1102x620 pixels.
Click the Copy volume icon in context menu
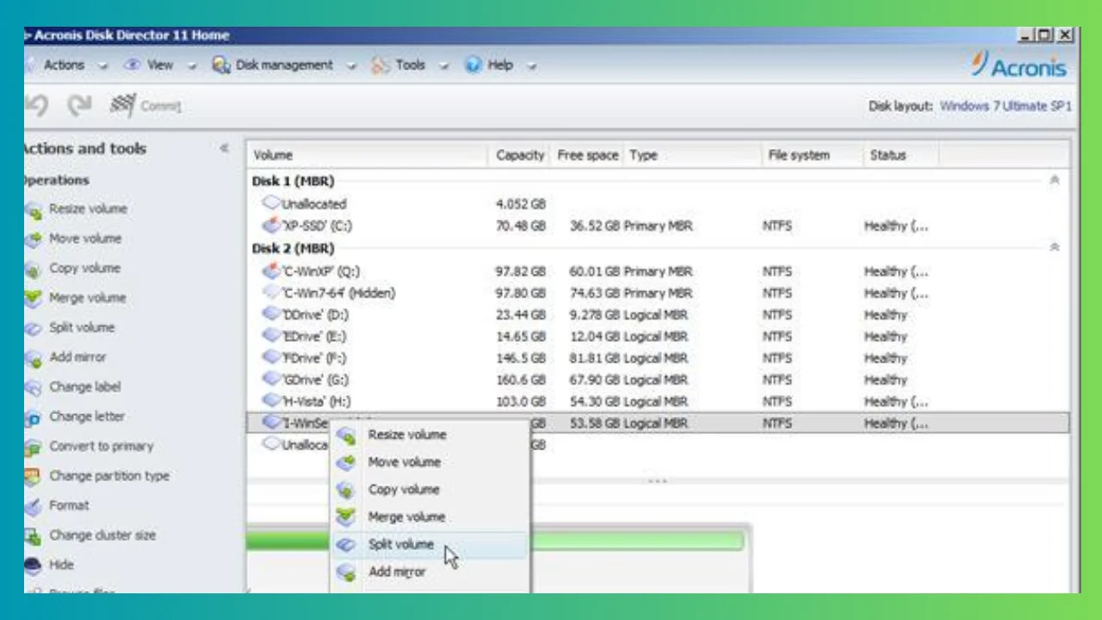click(x=346, y=491)
